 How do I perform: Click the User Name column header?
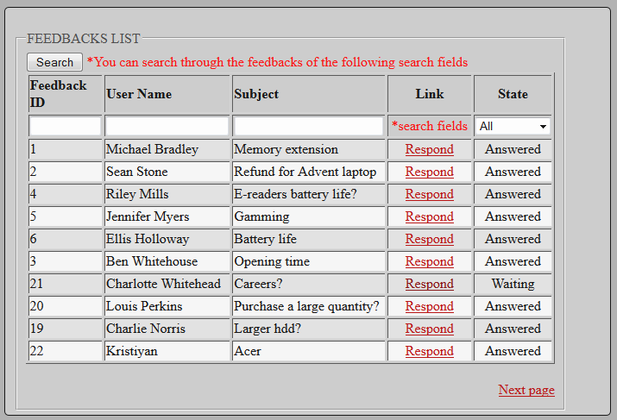[x=139, y=94]
